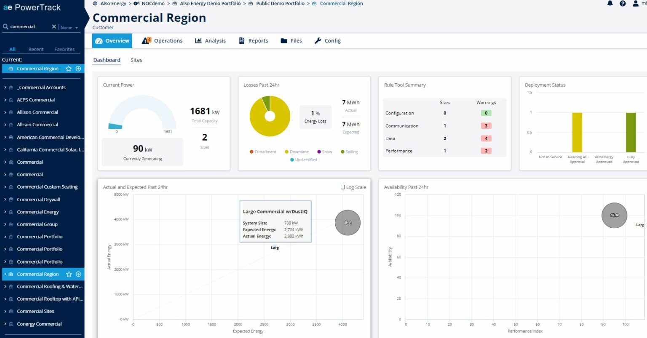
Task: Enable the Log Scale checkbox
Action: [342, 187]
